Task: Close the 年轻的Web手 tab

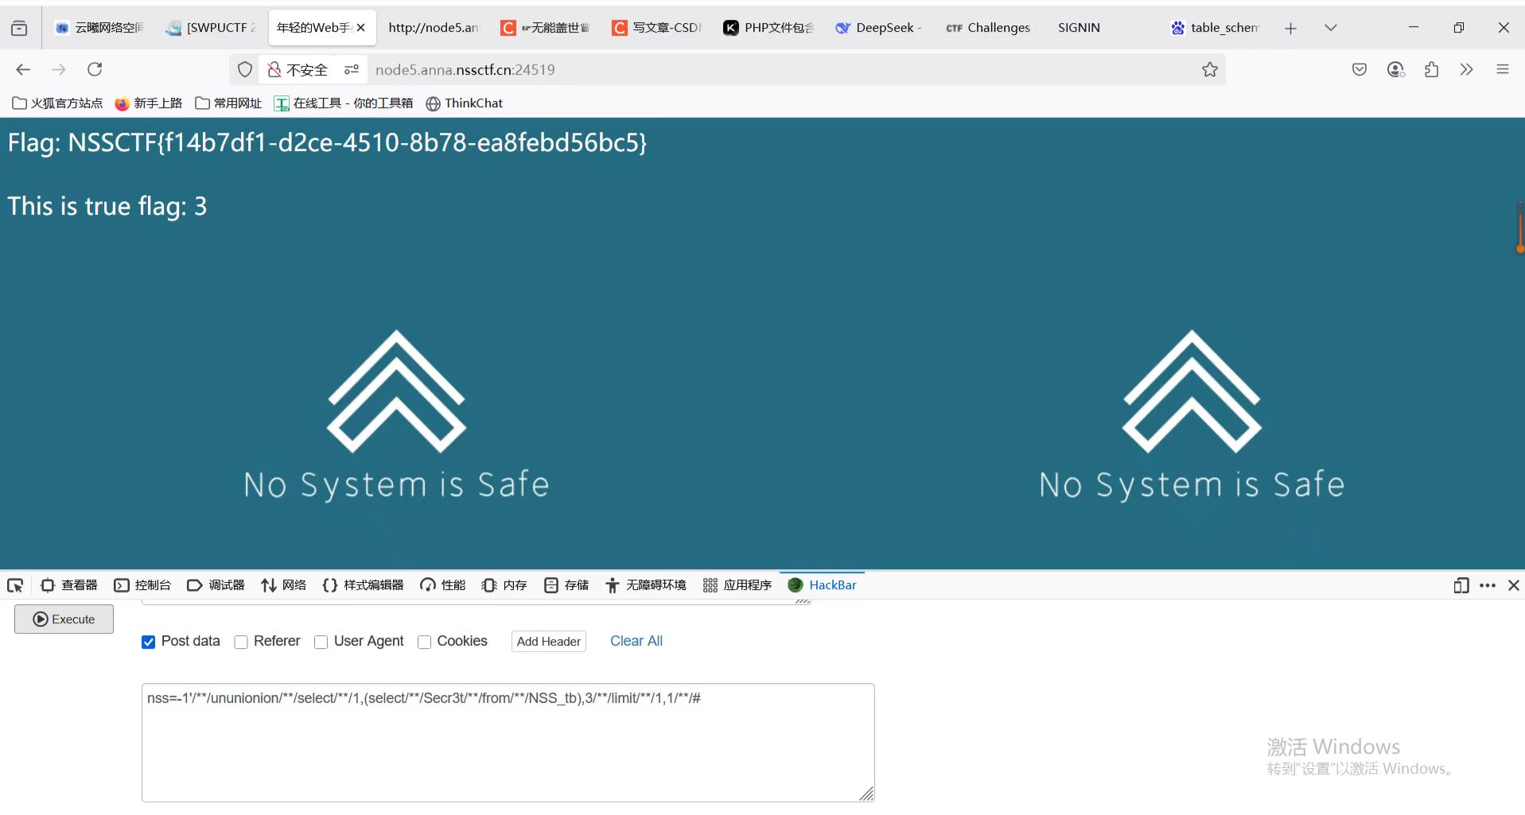Action: 360,28
